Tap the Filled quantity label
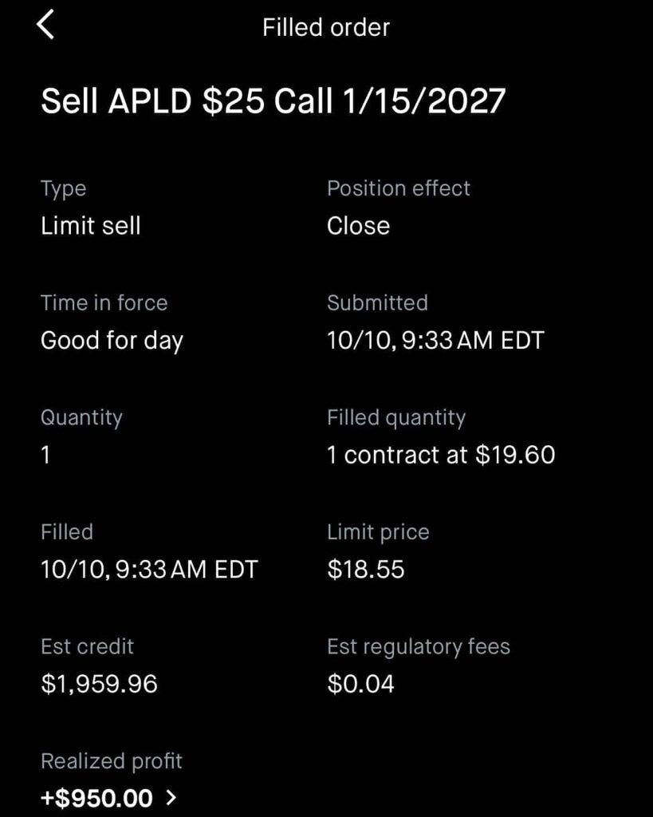Screen dimensions: 653x817 [395, 417]
